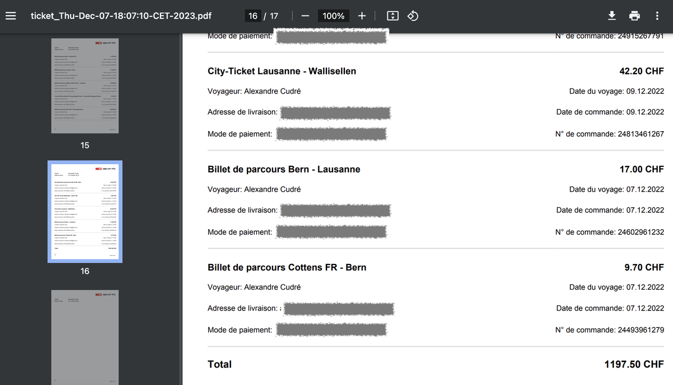The width and height of the screenshot is (673, 385).
Task: Print the ticket document
Action: (634, 16)
